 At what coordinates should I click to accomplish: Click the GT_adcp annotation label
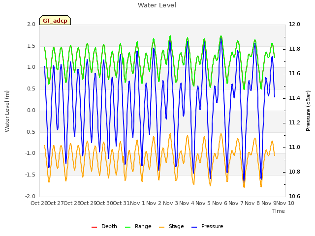[55, 21]
